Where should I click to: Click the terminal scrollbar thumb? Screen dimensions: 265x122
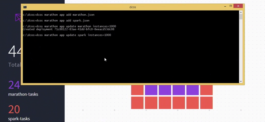point(241,17)
